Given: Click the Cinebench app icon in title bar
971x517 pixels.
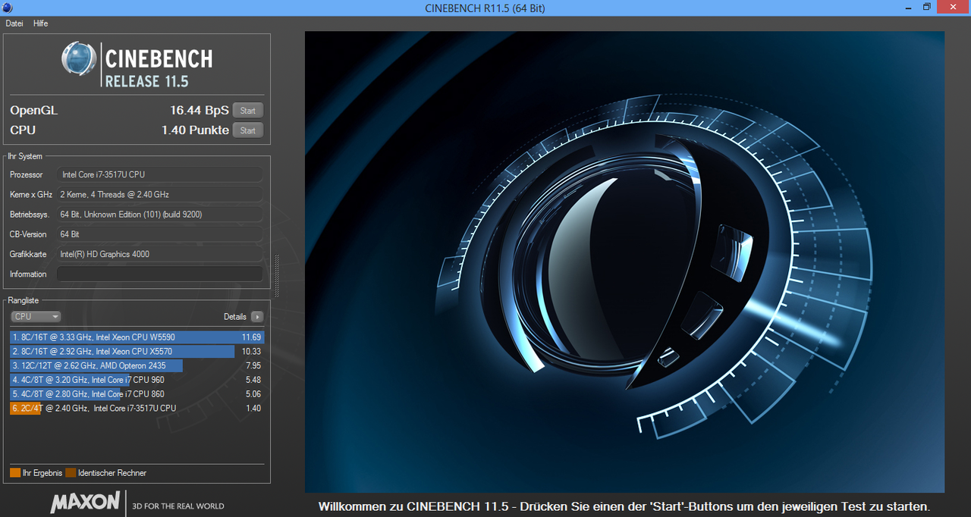Looking at the screenshot, I should (x=7, y=8).
